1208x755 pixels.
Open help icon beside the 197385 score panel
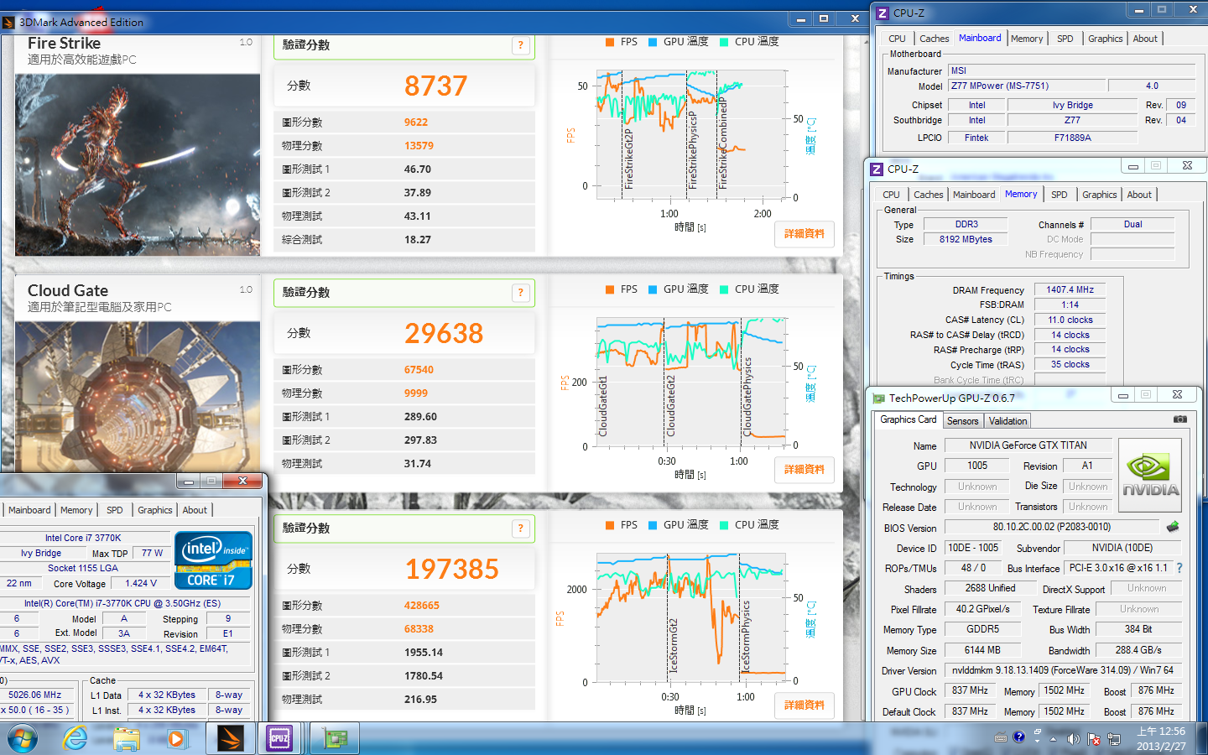click(520, 528)
